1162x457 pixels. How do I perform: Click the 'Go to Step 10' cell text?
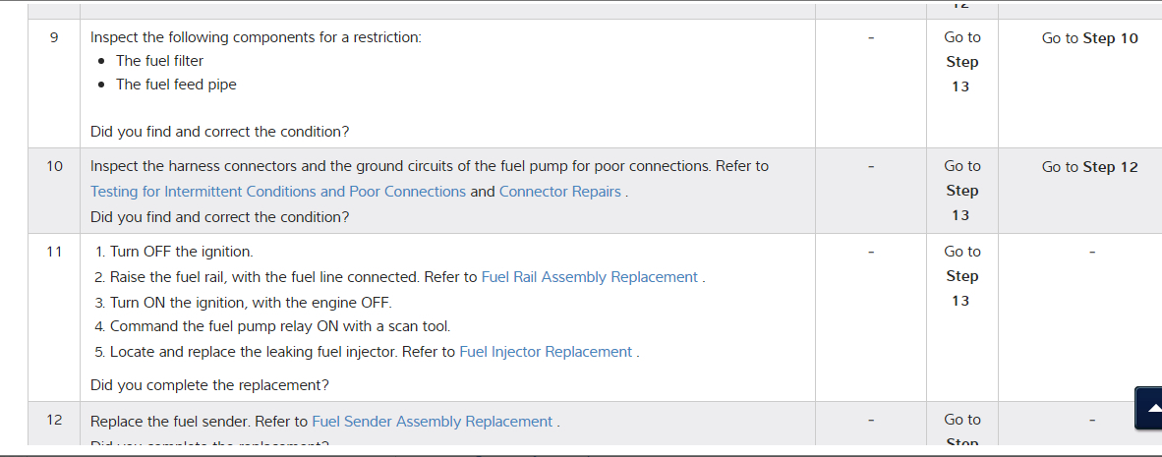(1089, 38)
